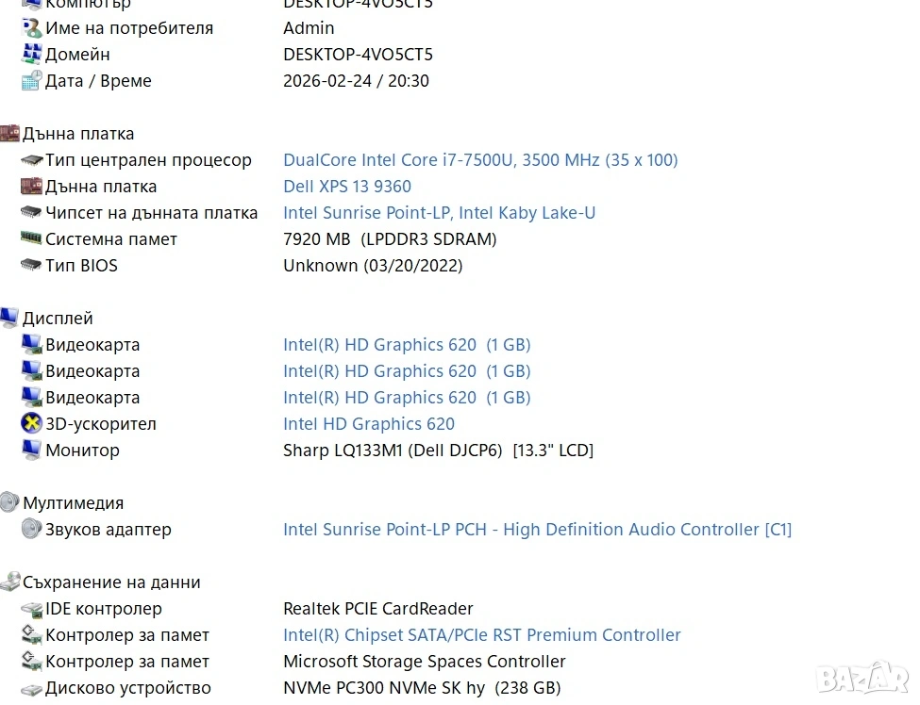920x705 pixels.
Task: Click the 3D-ускорител yellow X icon
Action: [x=31, y=424]
